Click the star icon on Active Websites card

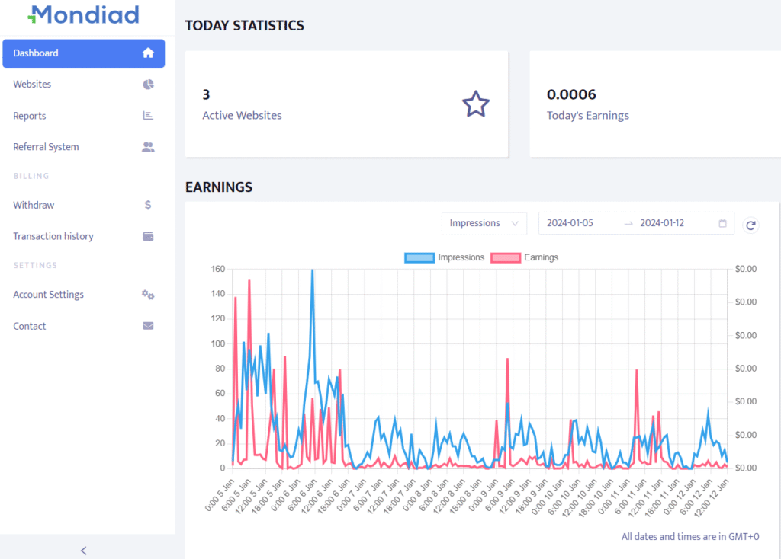476,104
